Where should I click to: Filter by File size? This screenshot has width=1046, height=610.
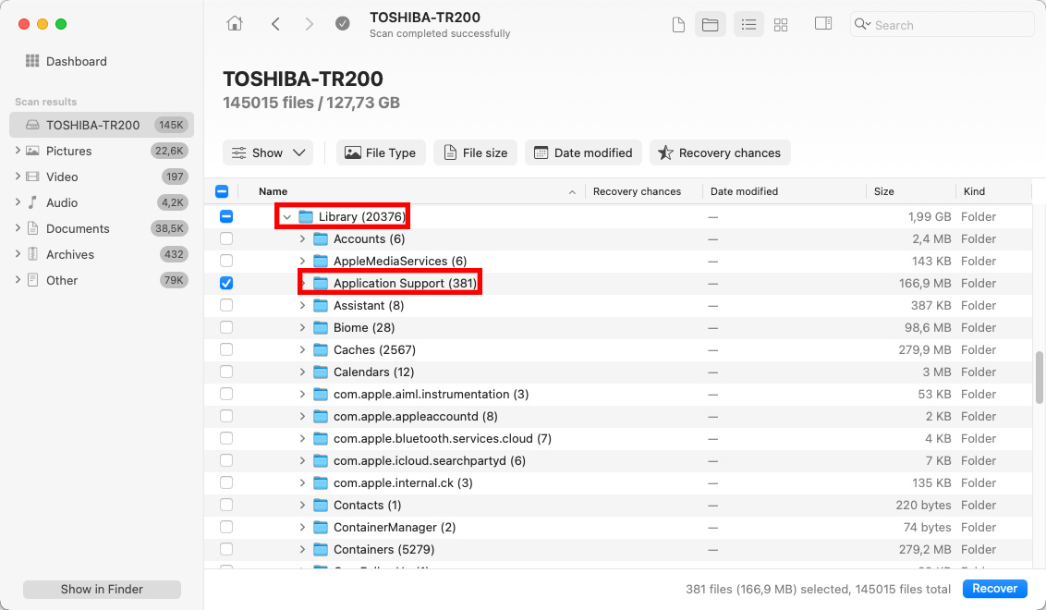click(475, 152)
